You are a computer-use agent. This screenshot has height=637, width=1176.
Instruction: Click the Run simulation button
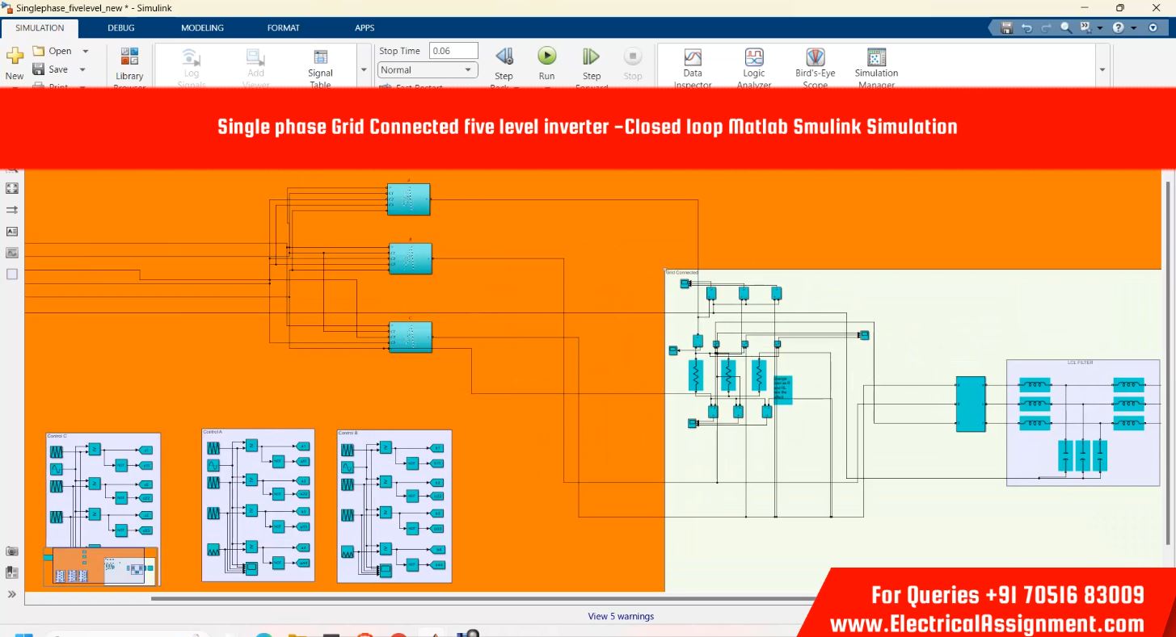547,57
